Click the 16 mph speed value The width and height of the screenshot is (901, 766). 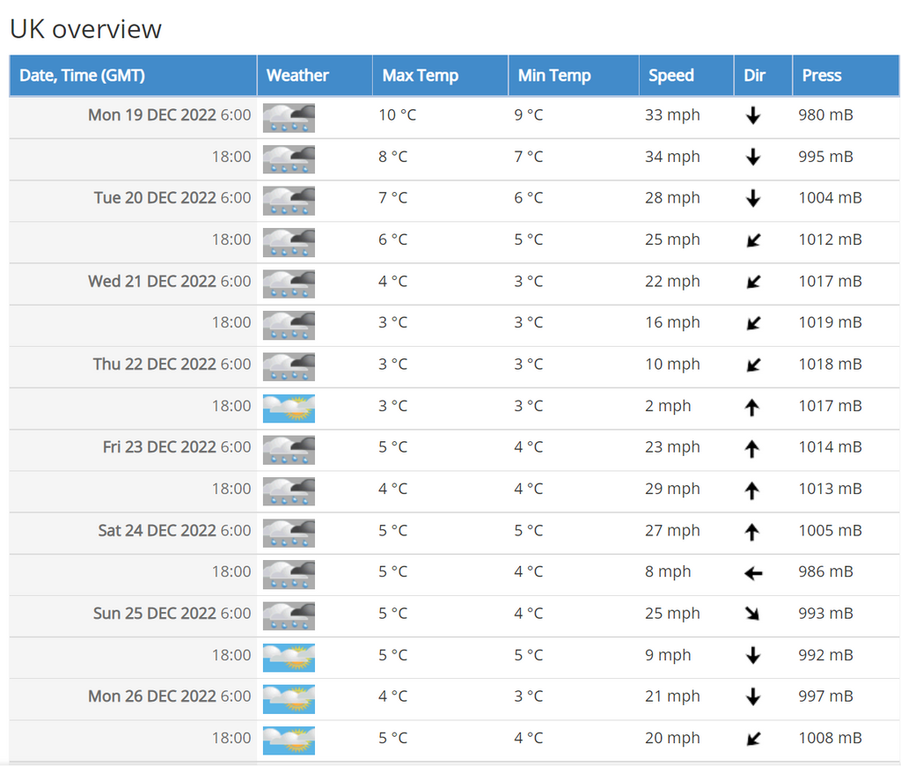(x=672, y=322)
